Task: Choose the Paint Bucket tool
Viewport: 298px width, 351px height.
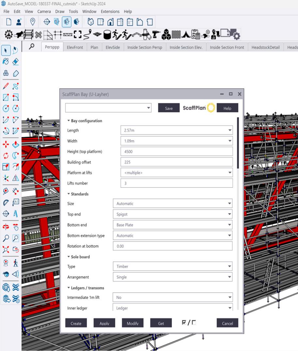Action: (6, 61)
